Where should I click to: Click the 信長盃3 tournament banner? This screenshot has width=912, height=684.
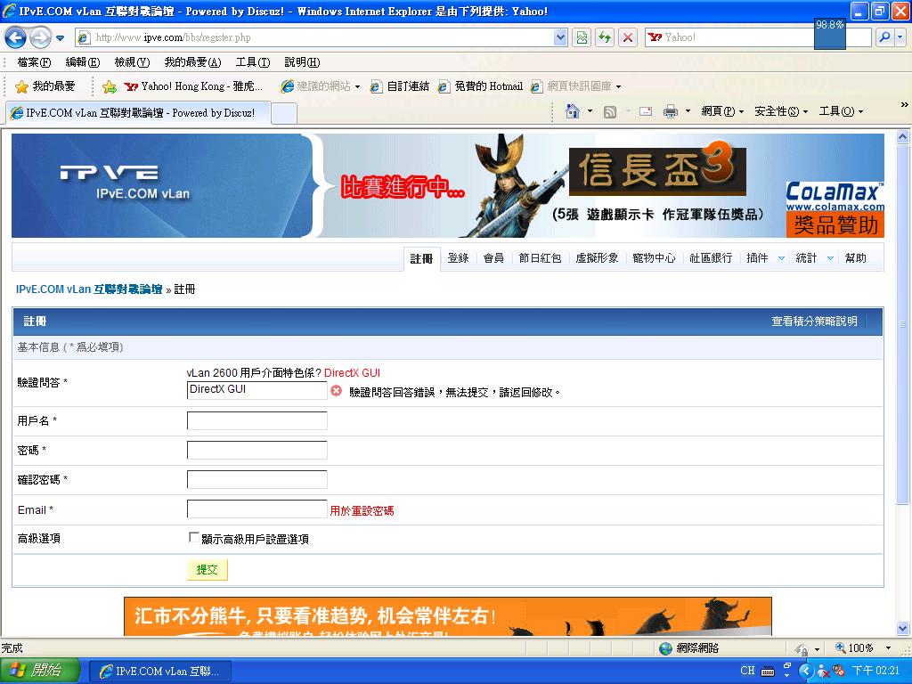click(657, 171)
